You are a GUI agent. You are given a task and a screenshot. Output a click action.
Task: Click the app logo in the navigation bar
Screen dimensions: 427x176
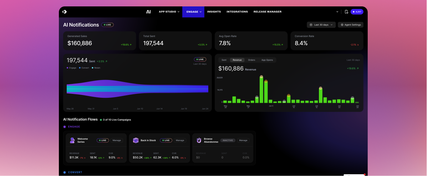[x=65, y=12]
